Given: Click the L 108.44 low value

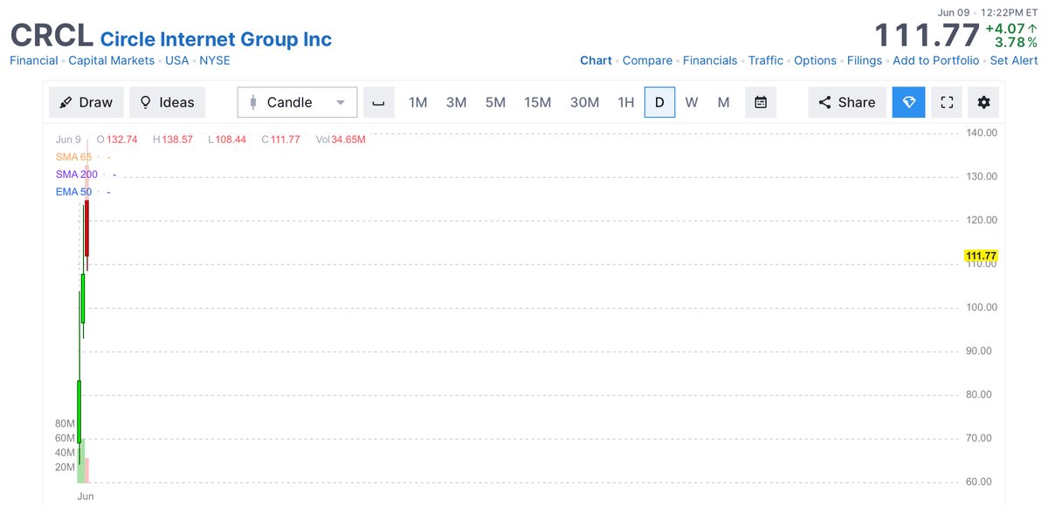Looking at the screenshot, I should click(228, 140).
